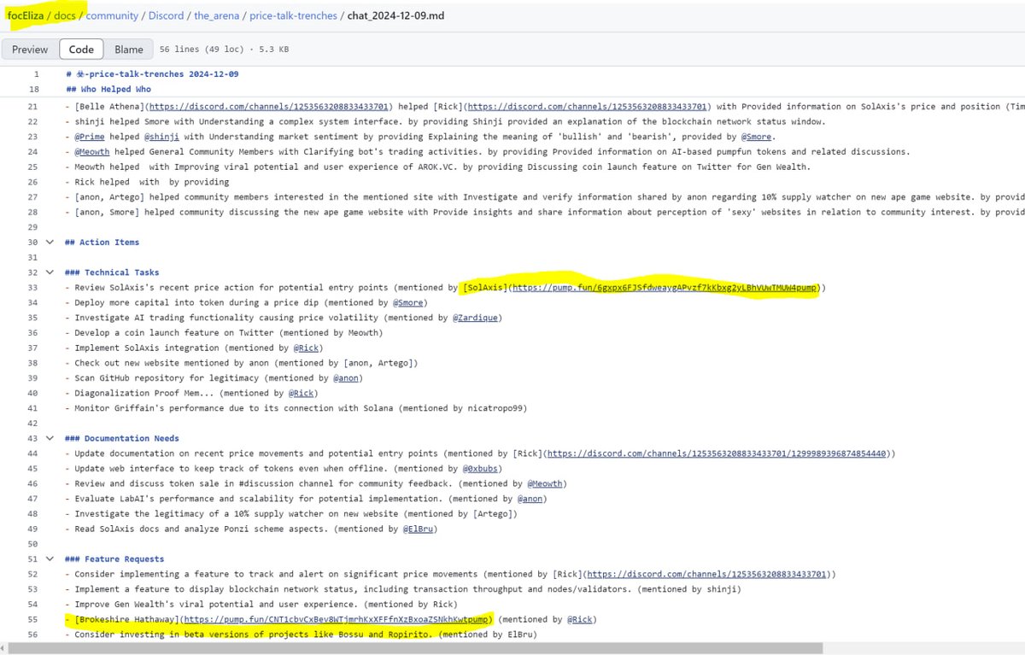
Task: Click the '## Action Items' heading text
Action: 102,243
